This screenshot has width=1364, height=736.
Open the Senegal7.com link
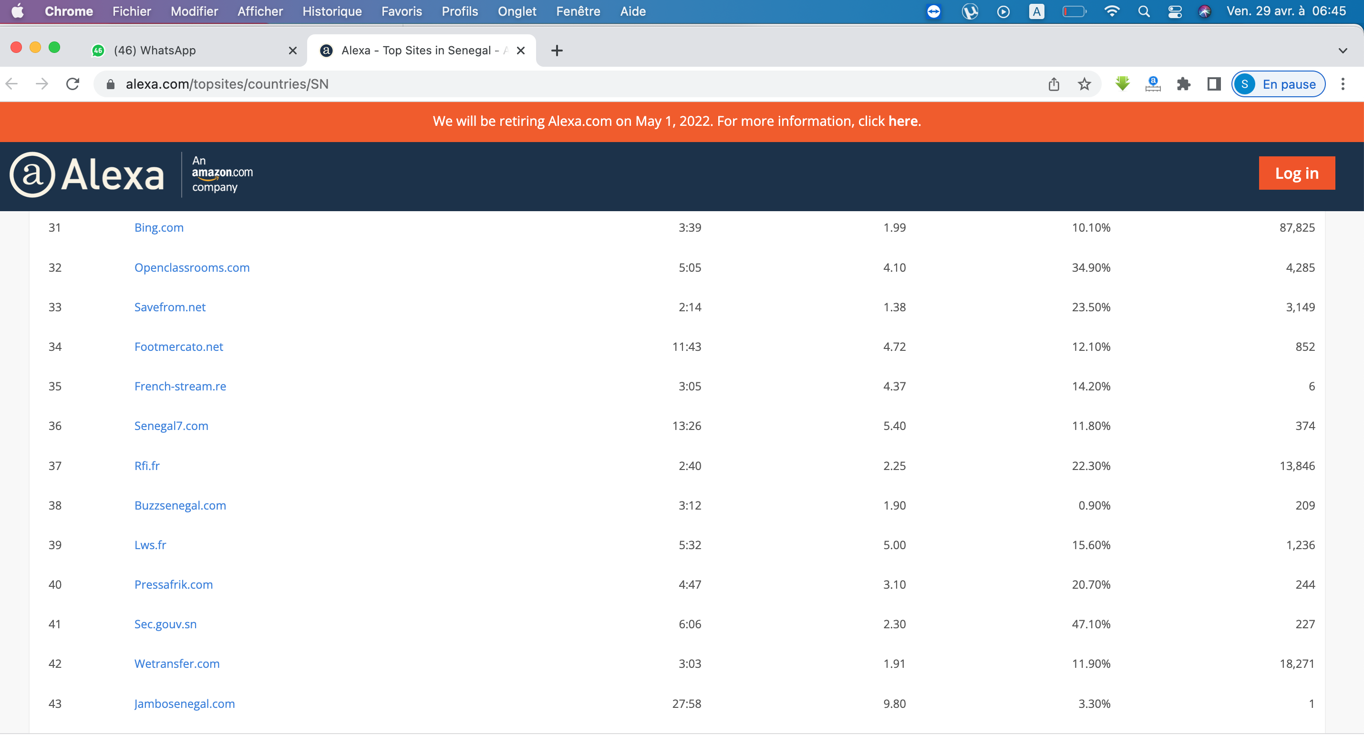(x=171, y=426)
